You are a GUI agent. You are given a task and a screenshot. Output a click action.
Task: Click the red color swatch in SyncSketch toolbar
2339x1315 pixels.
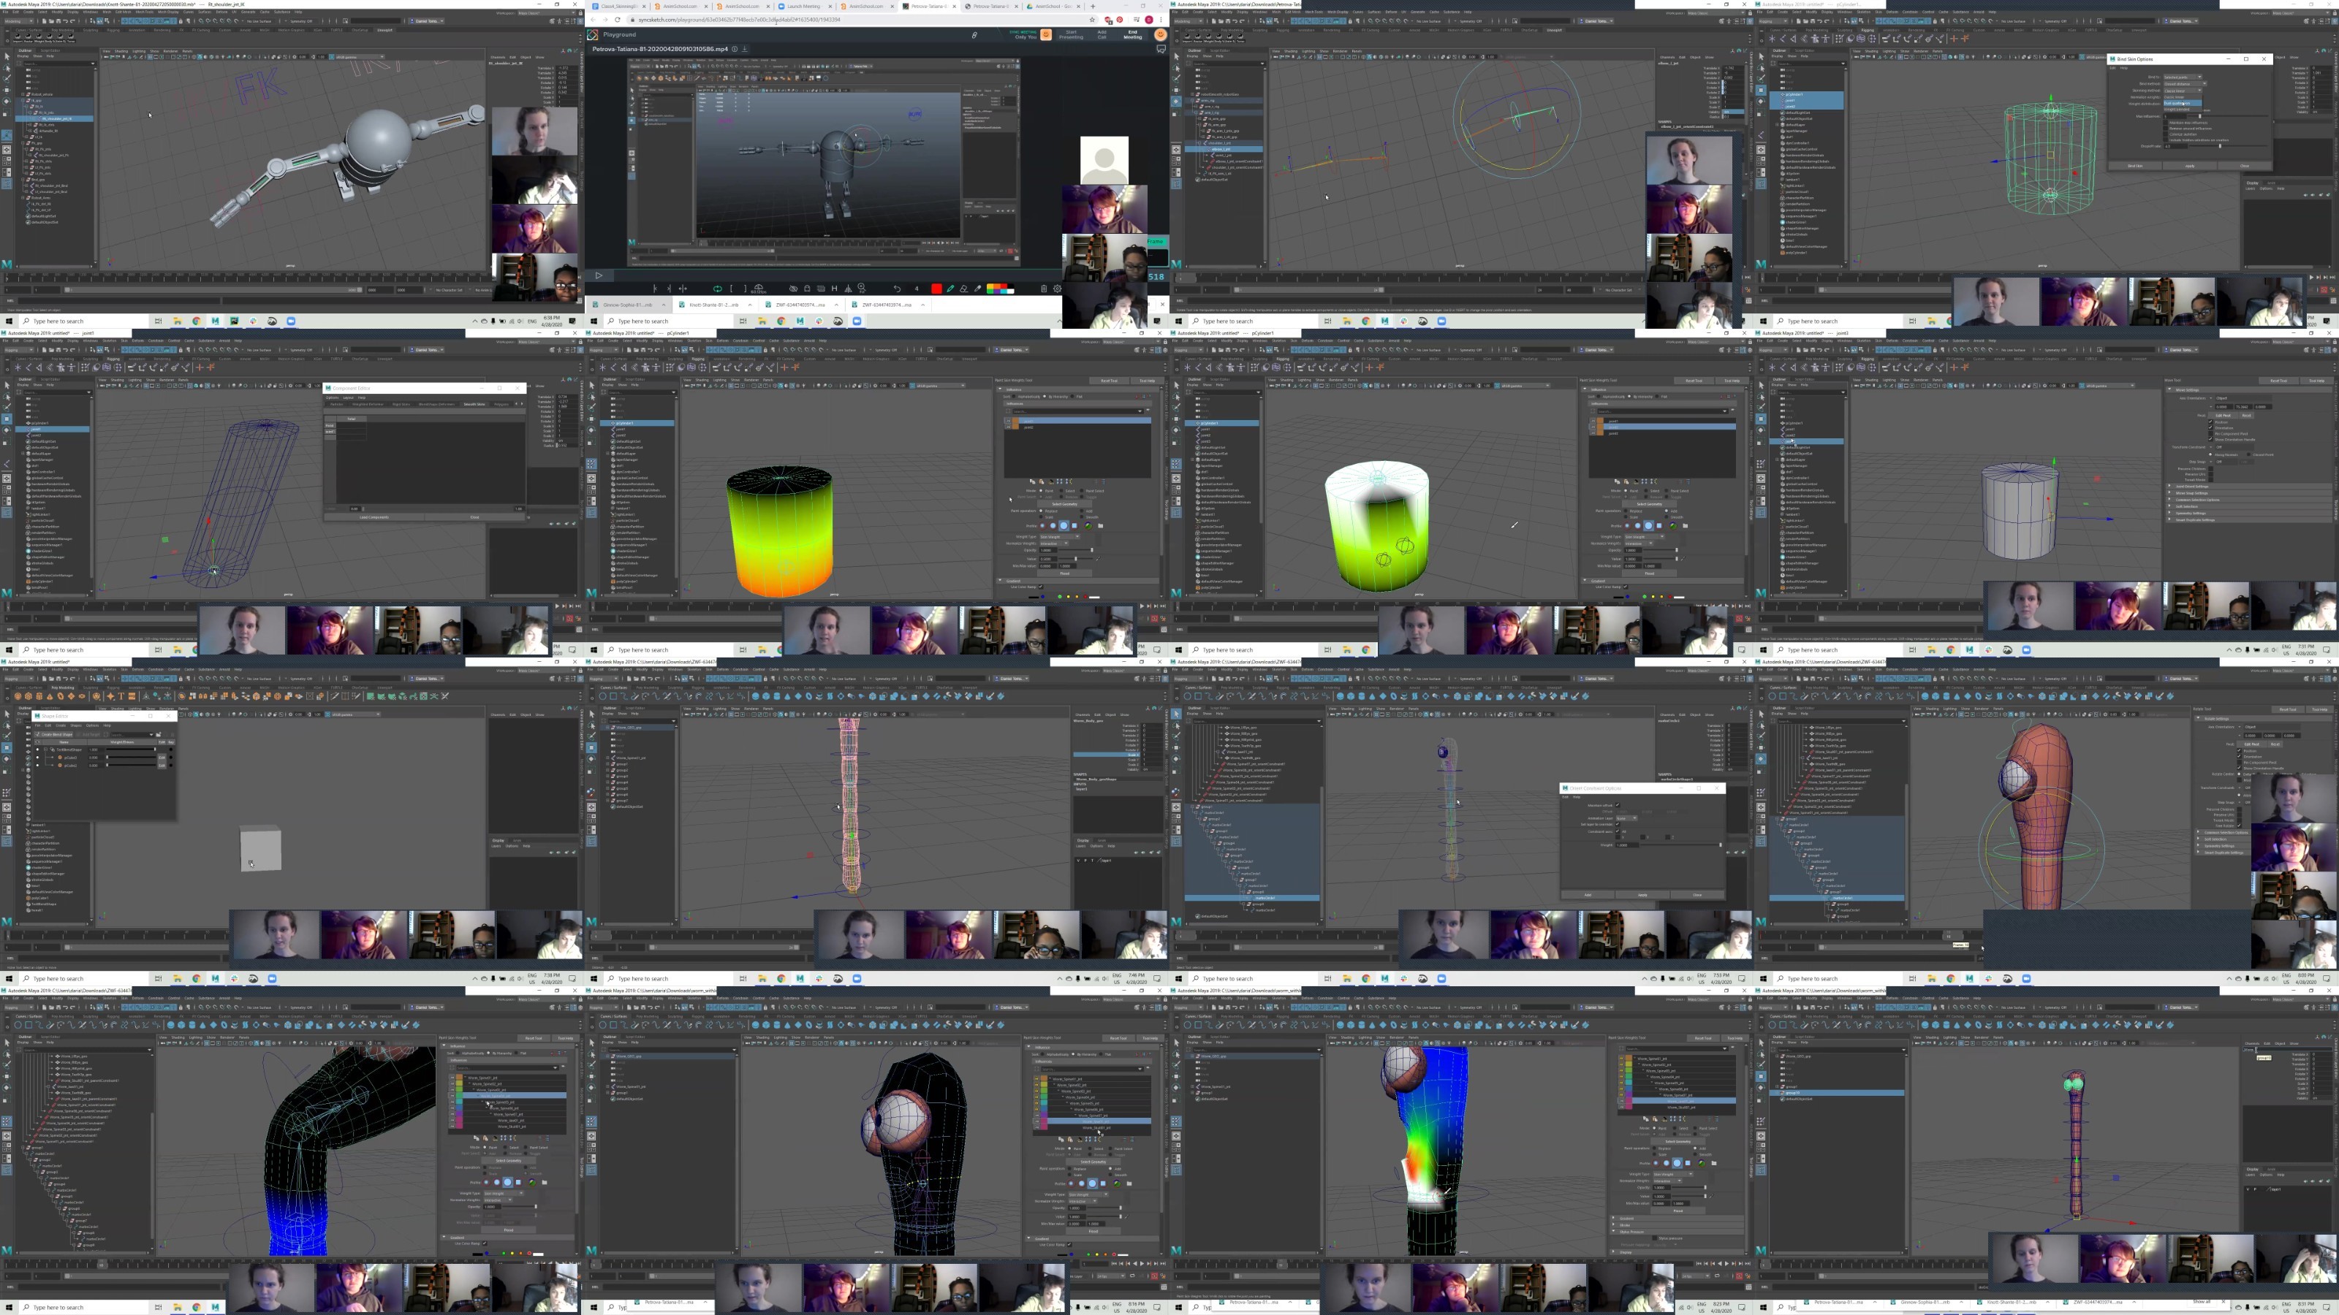pos(937,289)
